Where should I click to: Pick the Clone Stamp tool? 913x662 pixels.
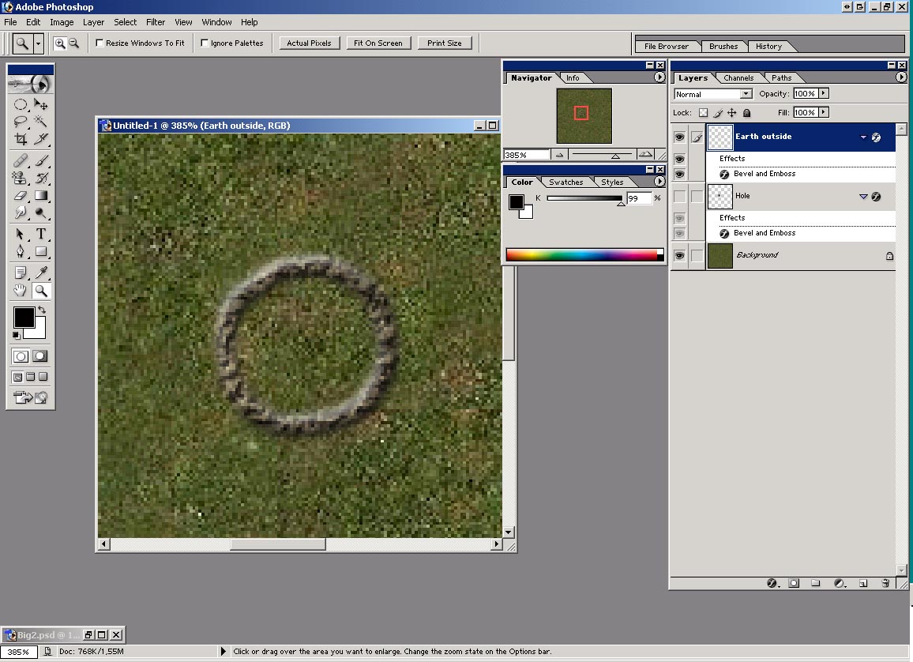pos(21,179)
